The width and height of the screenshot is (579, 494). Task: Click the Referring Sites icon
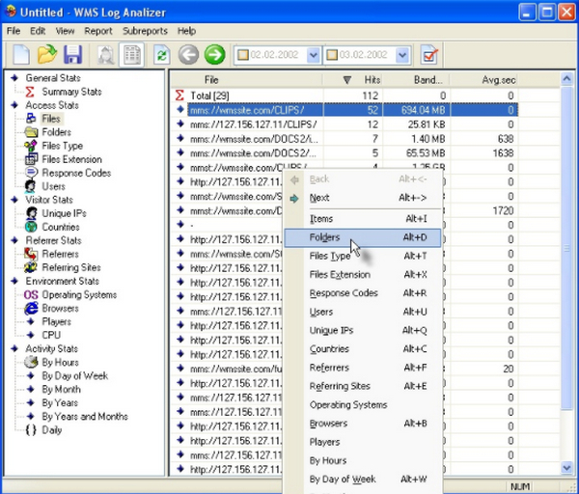coord(31,267)
